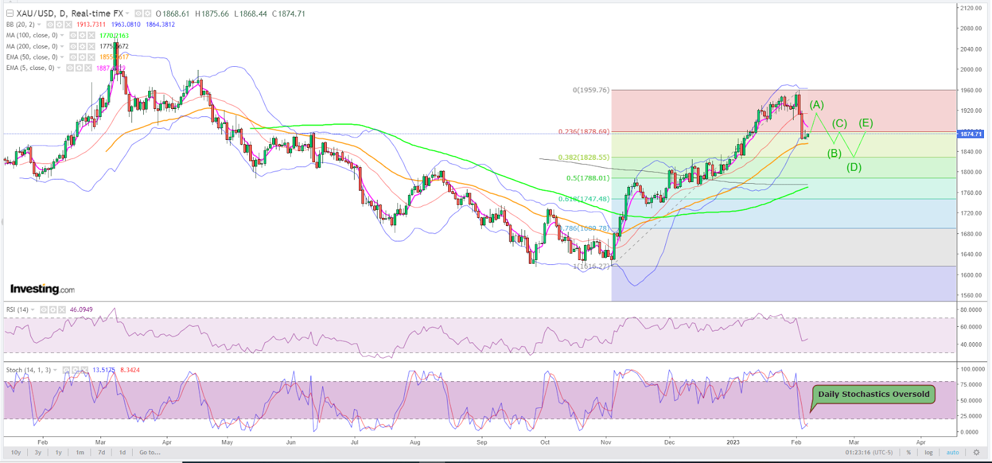
Task: Expand MA (200, close, 0) dropdown arrow
Action: point(62,46)
